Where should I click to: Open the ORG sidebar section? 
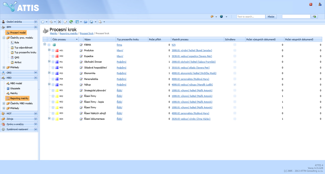coord(19,73)
